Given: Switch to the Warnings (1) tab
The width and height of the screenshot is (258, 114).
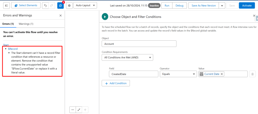Looking at the screenshot, I should 26,24.
